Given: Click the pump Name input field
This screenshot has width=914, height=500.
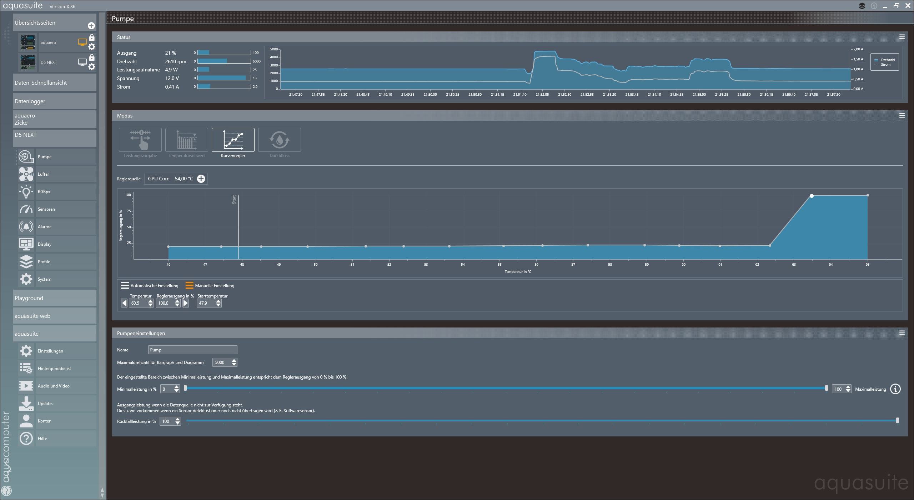Looking at the screenshot, I should [x=192, y=350].
